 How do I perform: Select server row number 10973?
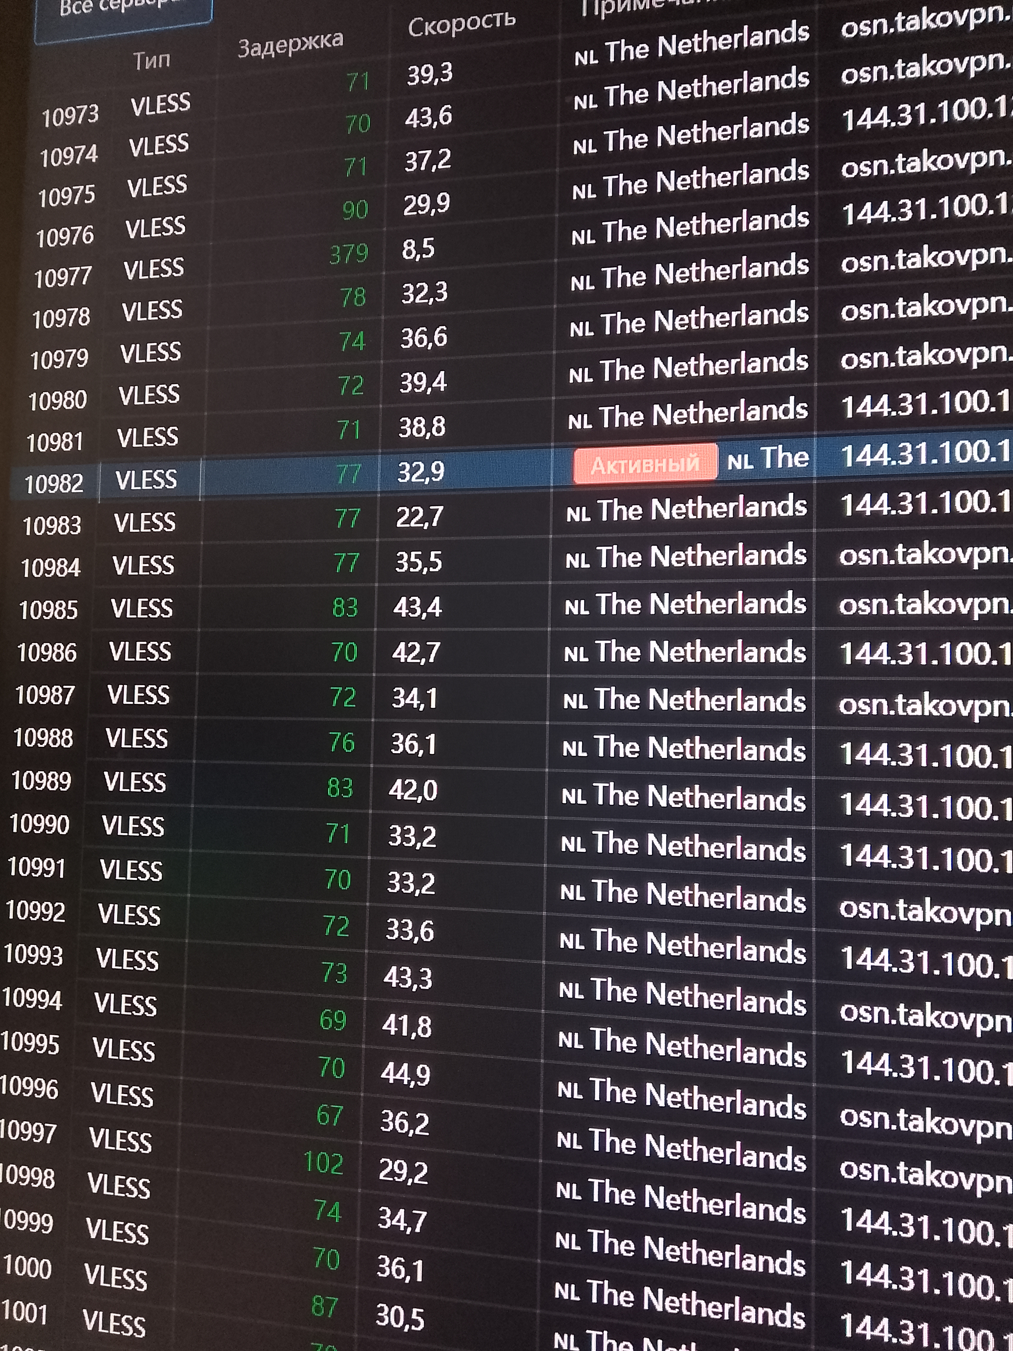pos(70,115)
